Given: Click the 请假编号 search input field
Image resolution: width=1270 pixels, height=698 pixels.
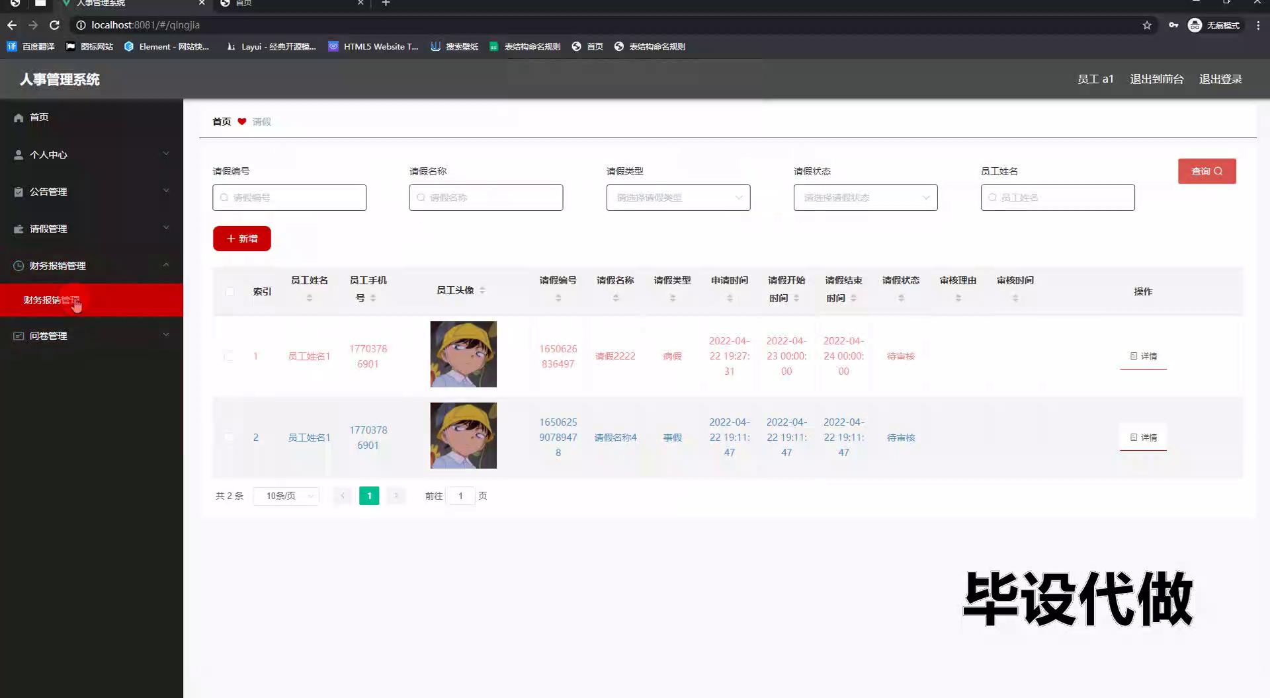Looking at the screenshot, I should click(289, 198).
